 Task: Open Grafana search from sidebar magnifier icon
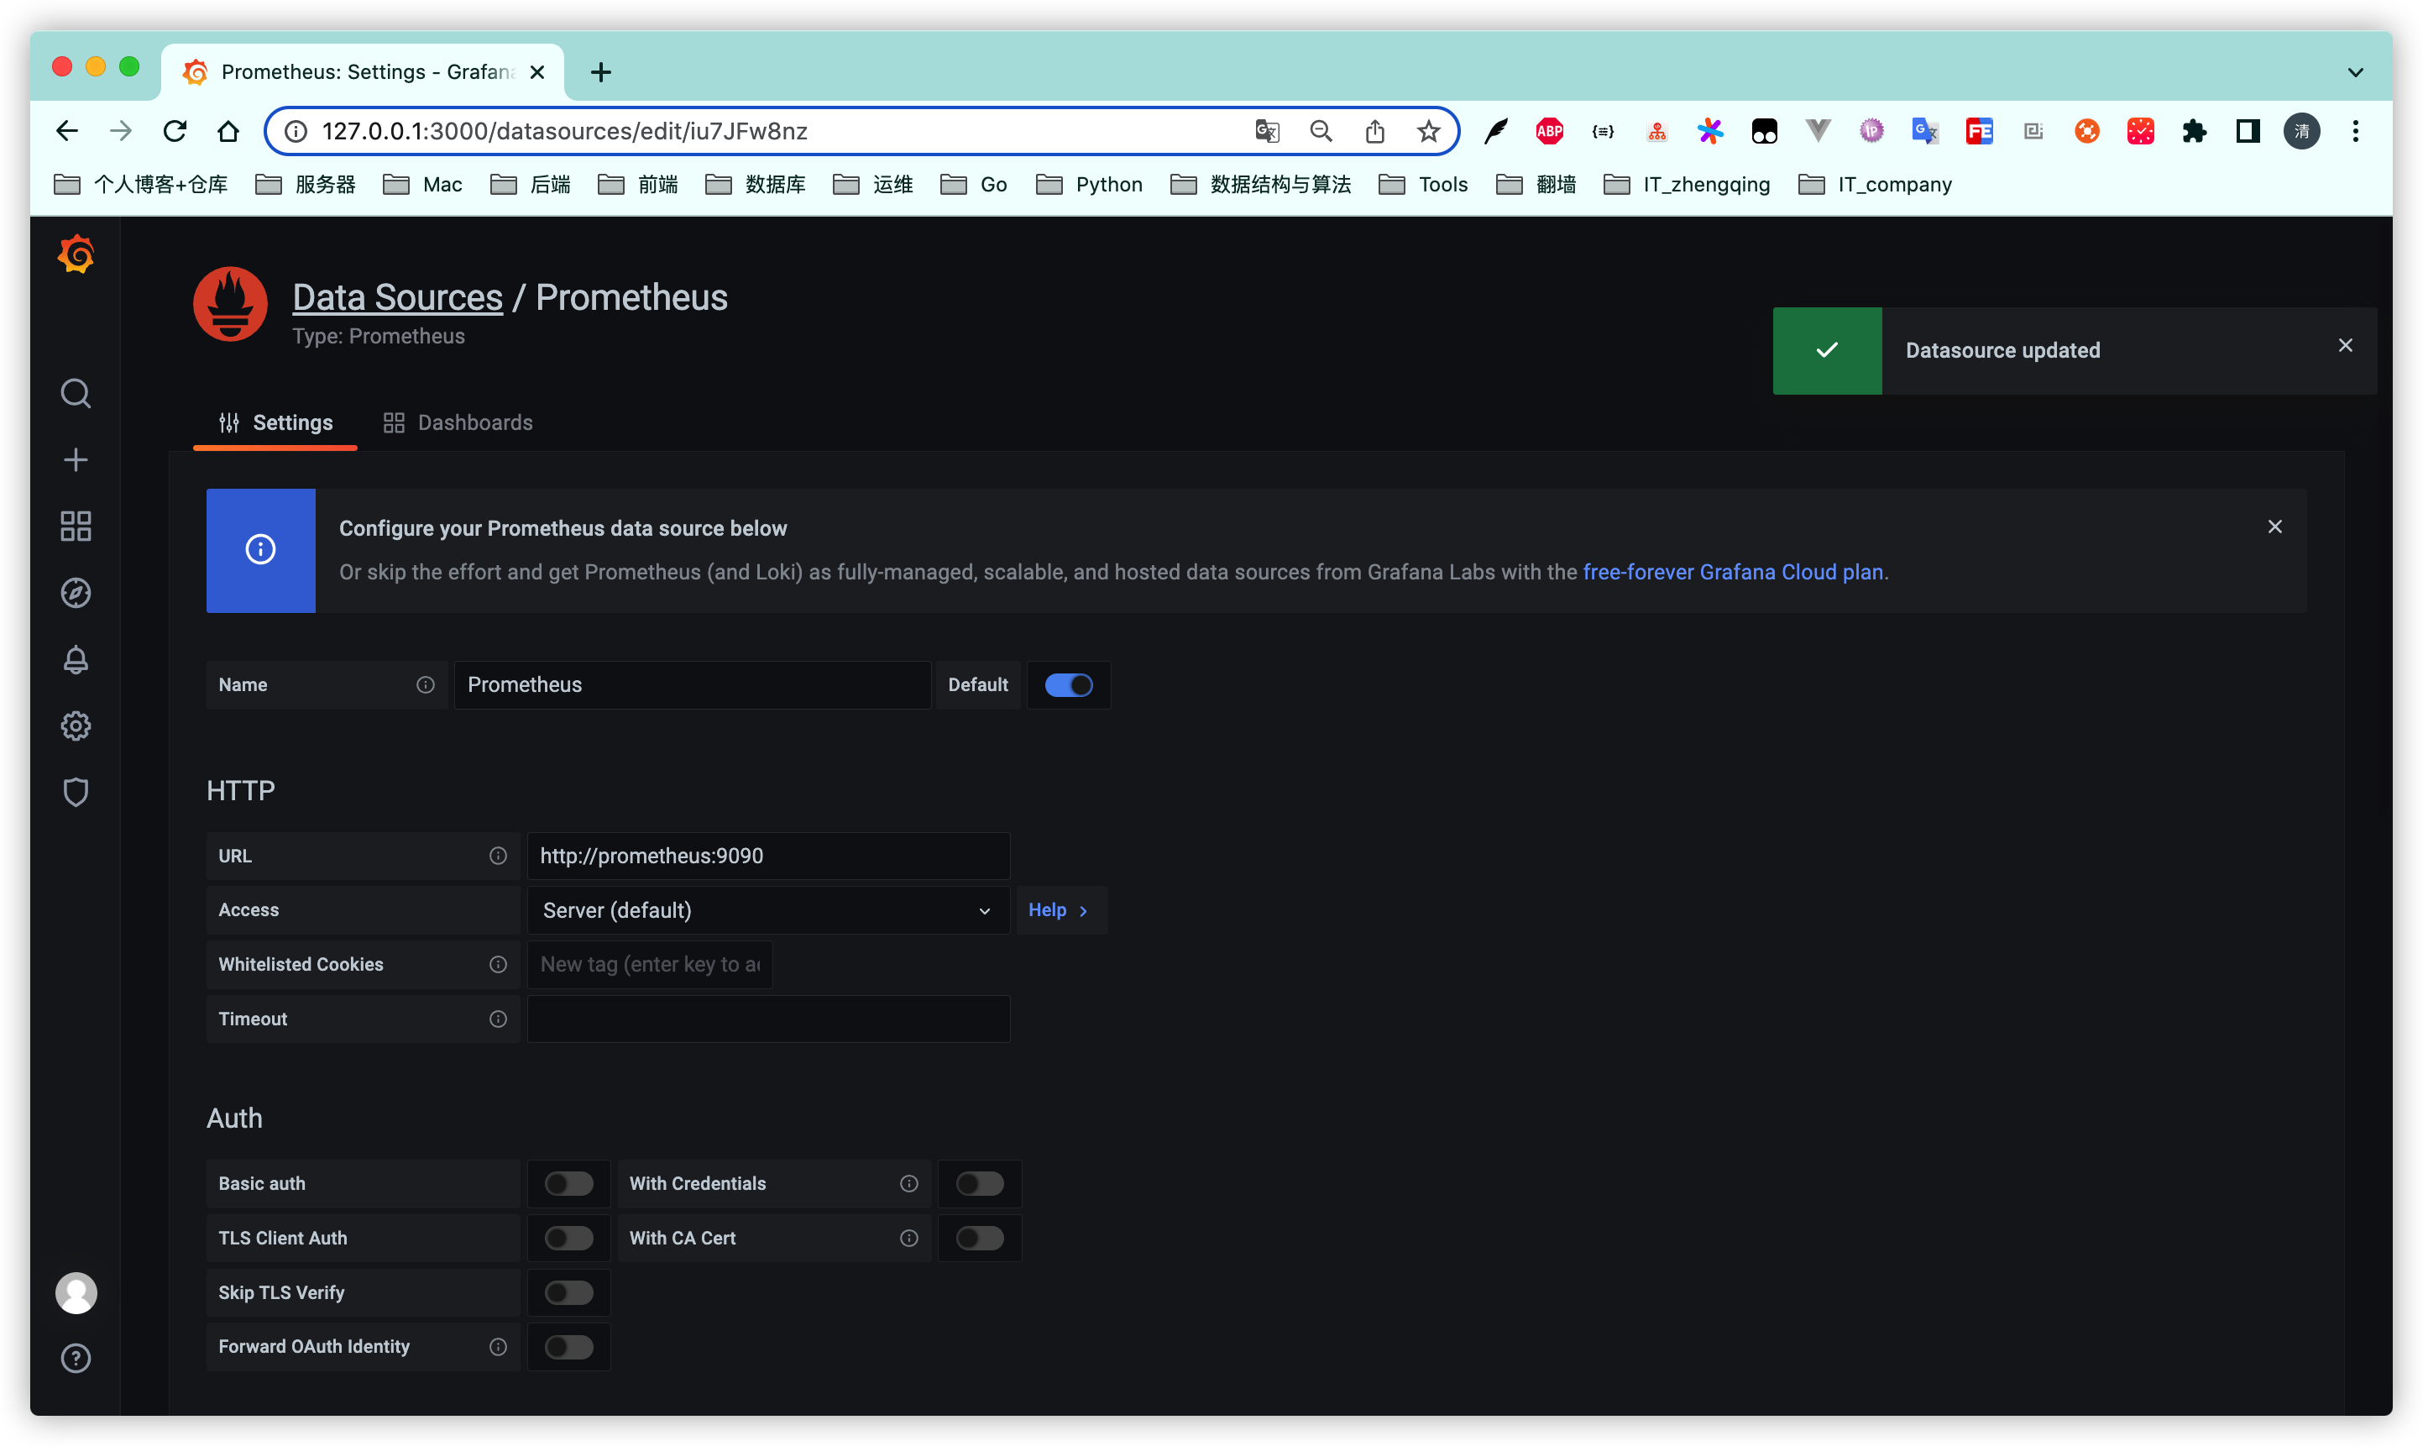[75, 394]
